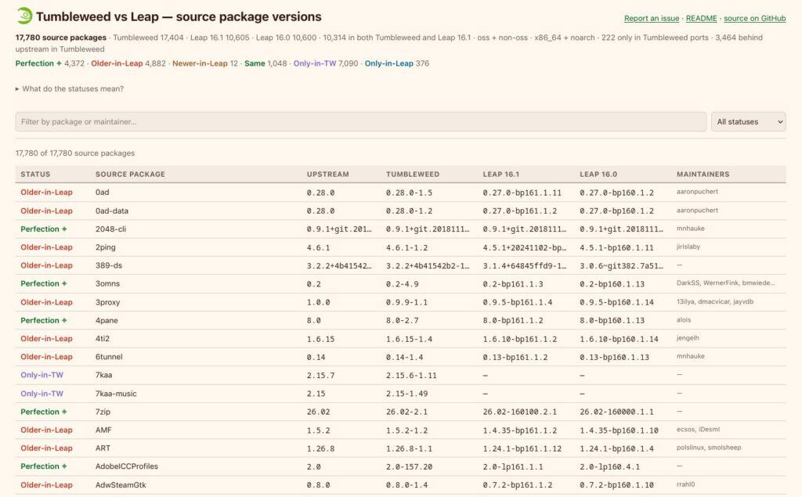Viewport: 802px width, 497px height.
Task: Click the Perfection status of 2048-cli
Action: (x=44, y=229)
